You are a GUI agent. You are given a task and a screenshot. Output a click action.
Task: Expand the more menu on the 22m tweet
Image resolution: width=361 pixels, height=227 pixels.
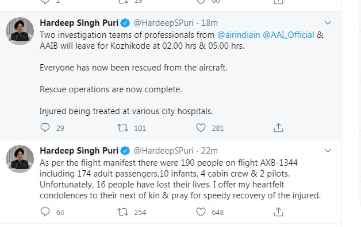coord(328,151)
